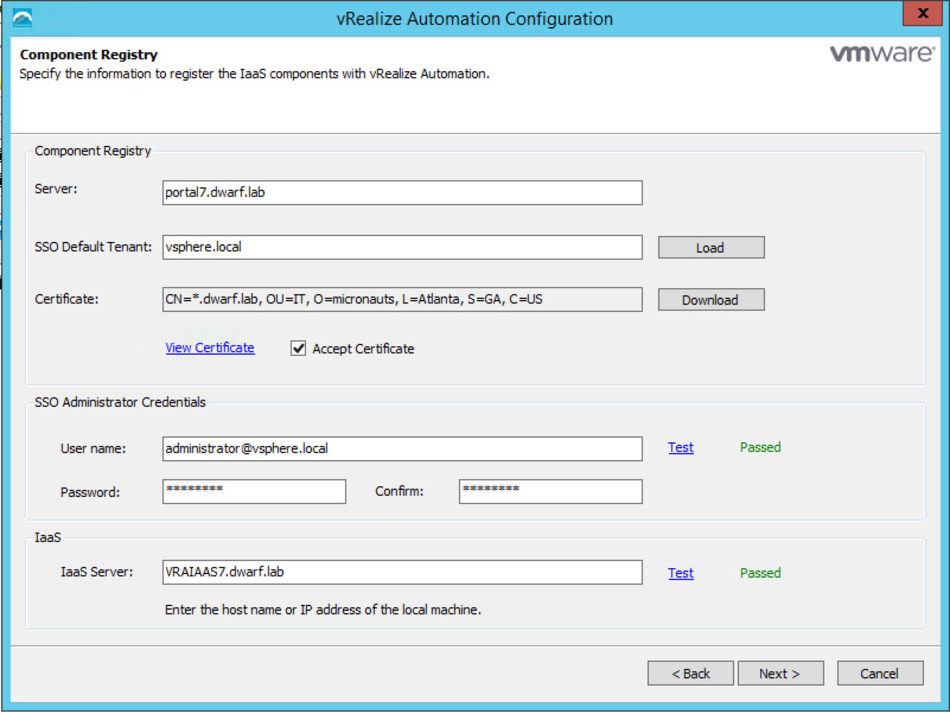Image resolution: width=950 pixels, height=714 pixels.
Task: Click the Certificate text field
Action: (x=402, y=299)
